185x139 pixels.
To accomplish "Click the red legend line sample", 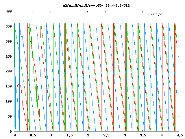I will click(x=170, y=14).
